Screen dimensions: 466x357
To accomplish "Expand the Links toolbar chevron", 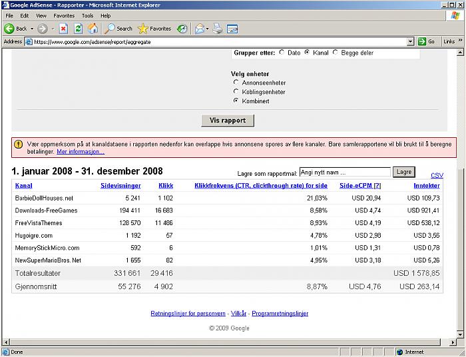I will tap(460, 41).
